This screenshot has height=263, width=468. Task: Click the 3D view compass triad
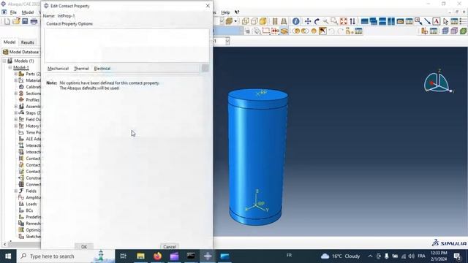click(438, 83)
